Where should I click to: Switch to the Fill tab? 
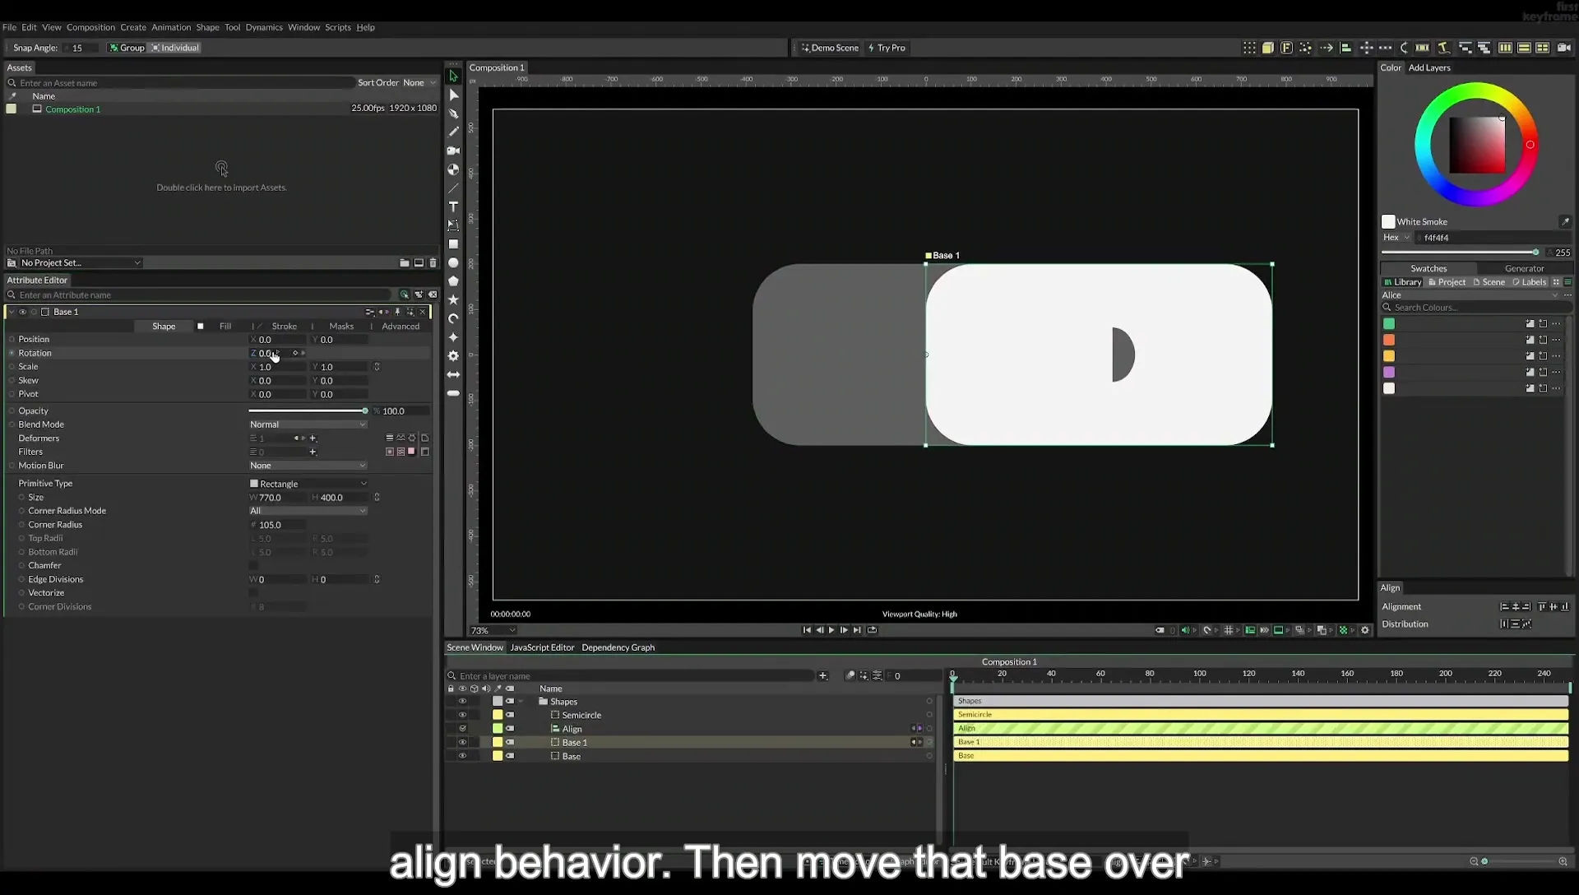point(225,327)
